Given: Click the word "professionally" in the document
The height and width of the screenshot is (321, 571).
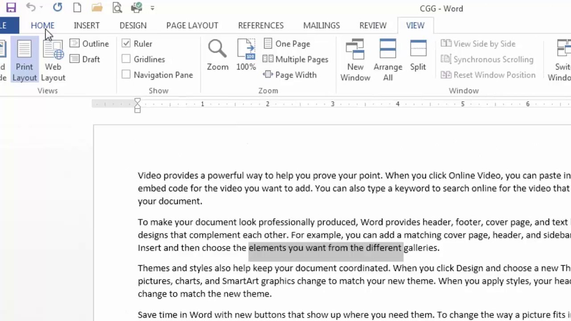Looking at the screenshot, I should click(287, 222).
